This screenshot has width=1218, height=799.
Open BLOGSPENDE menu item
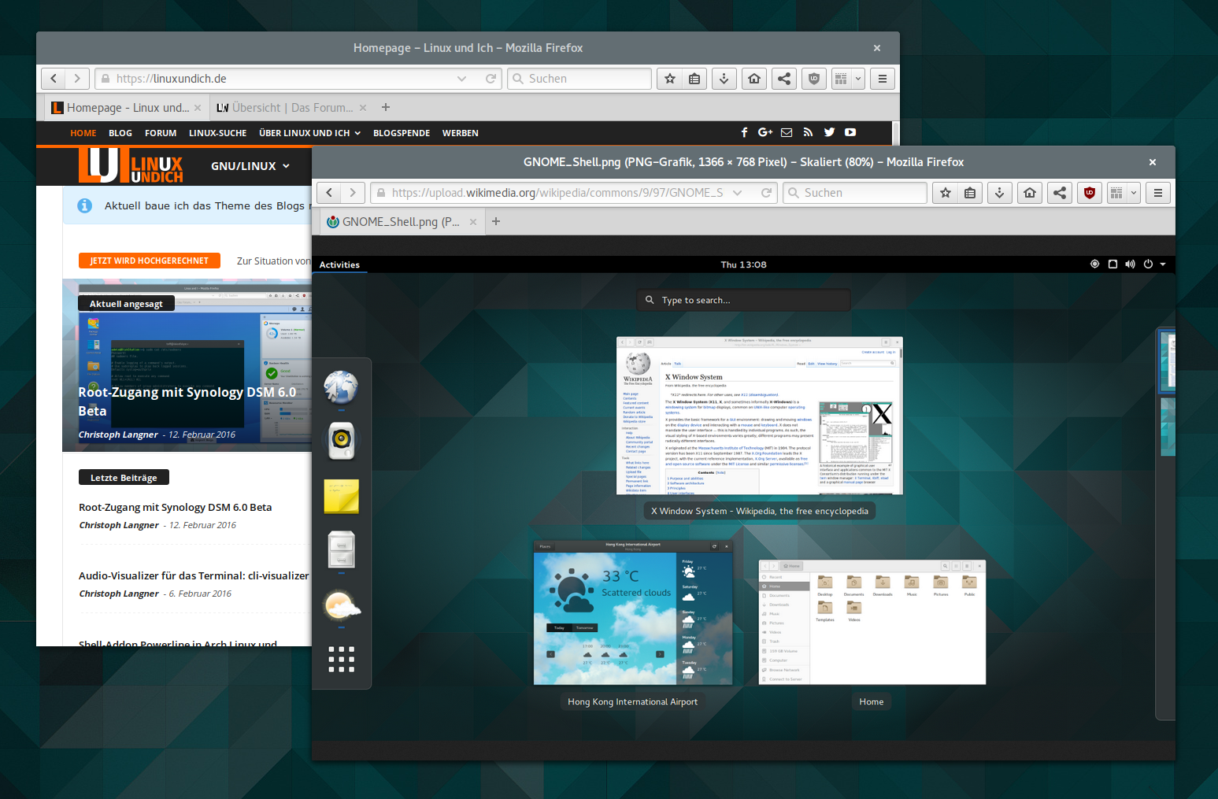[x=402, y=133]
